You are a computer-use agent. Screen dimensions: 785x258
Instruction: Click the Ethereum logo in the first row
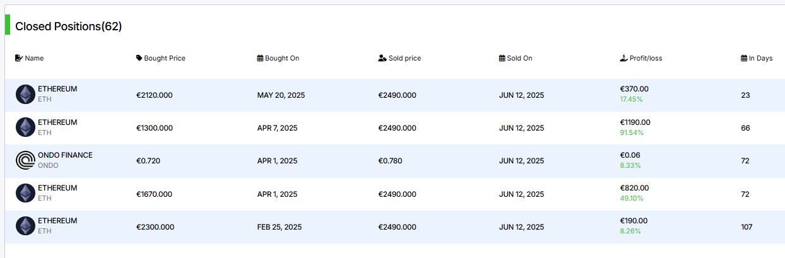click(25, 94)
